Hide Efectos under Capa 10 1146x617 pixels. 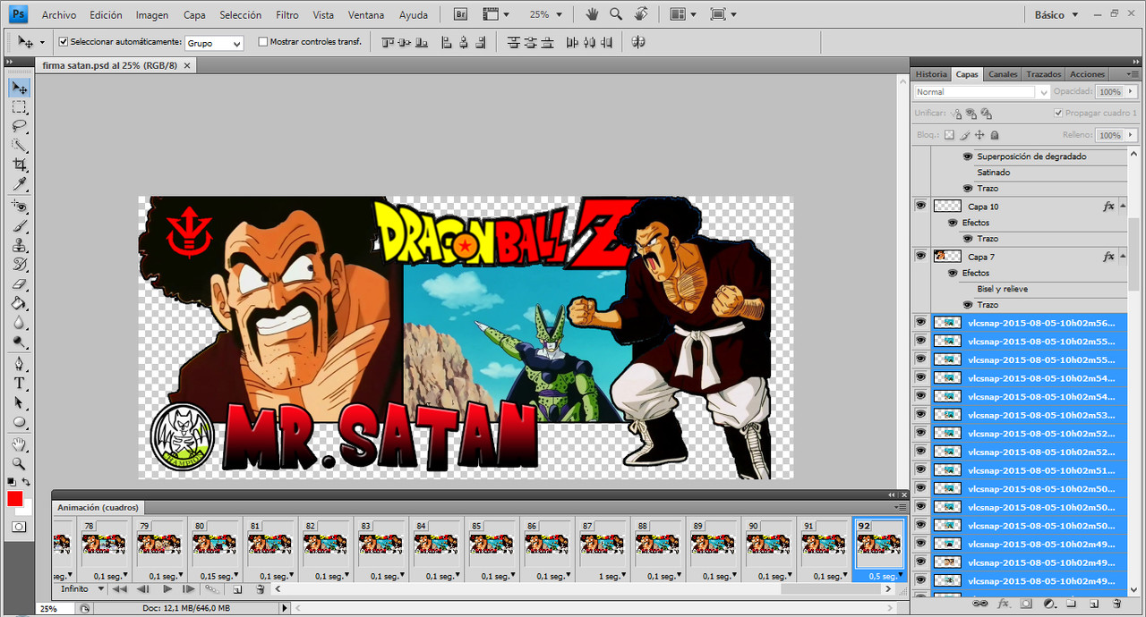click(x=954, y=223)
